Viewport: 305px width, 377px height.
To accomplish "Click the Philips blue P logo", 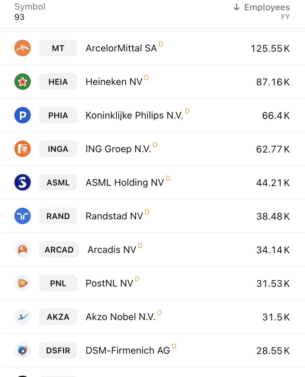I will [x=23, y=115].
